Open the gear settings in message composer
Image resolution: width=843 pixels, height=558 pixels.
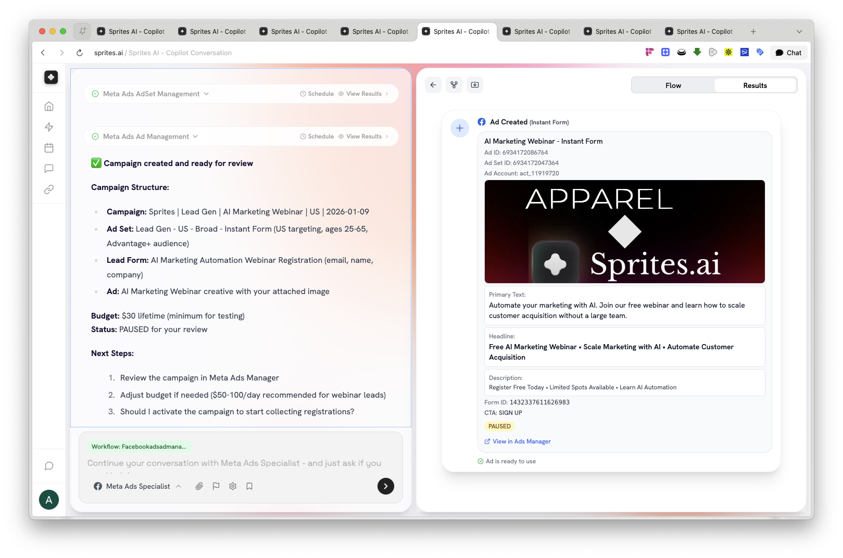233,486
